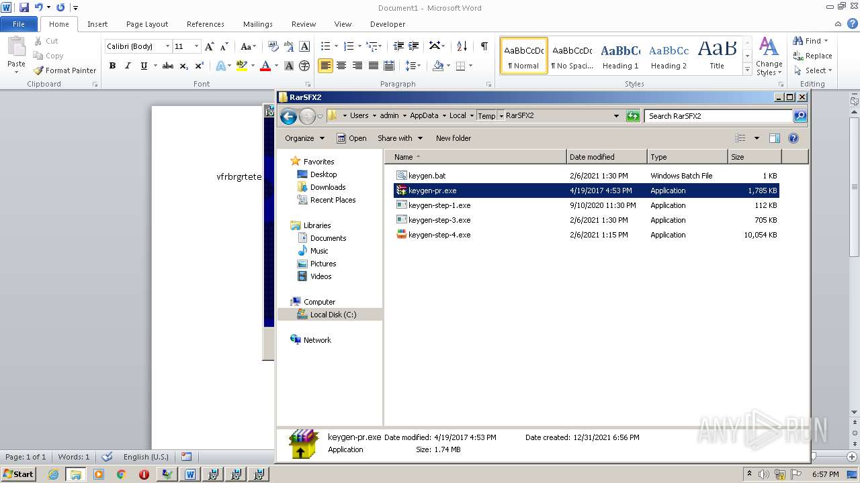Click text highlight color button
860x483 pixels.
tap(242, 66)
